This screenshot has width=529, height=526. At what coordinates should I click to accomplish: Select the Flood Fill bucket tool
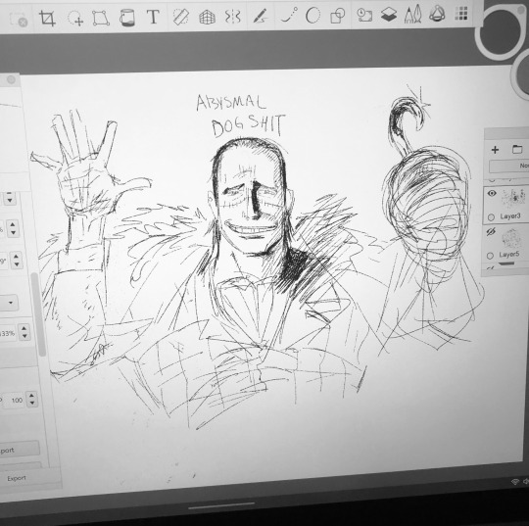coord(127,18)
